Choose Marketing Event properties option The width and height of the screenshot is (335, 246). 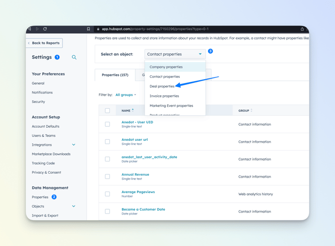(175, 106)
